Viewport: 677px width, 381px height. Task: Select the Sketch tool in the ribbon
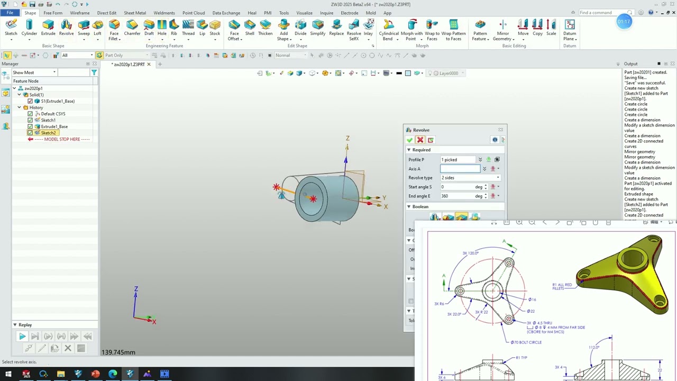pyautogui.click(x=11, y=28)
